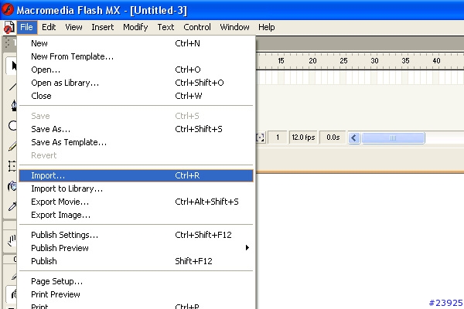Open the Insert menu
The image size is (464, 309).
(102, 27)
